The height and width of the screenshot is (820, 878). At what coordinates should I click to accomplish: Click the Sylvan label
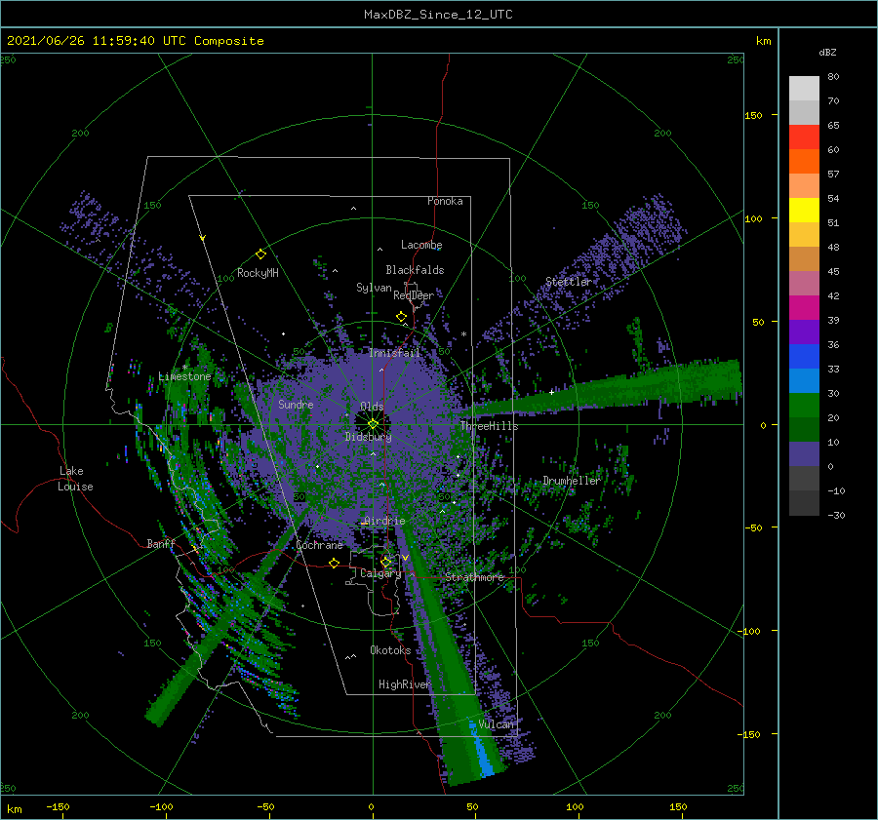pos(374,288)
